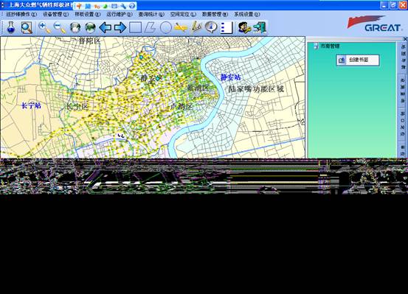This screenshot has width=408, height=294.
Task: Select the 书签管理 tree node
Action: click(330, 46)
